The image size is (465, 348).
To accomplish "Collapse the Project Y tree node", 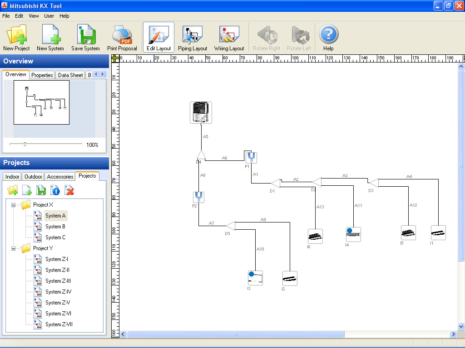I will 14,248.
